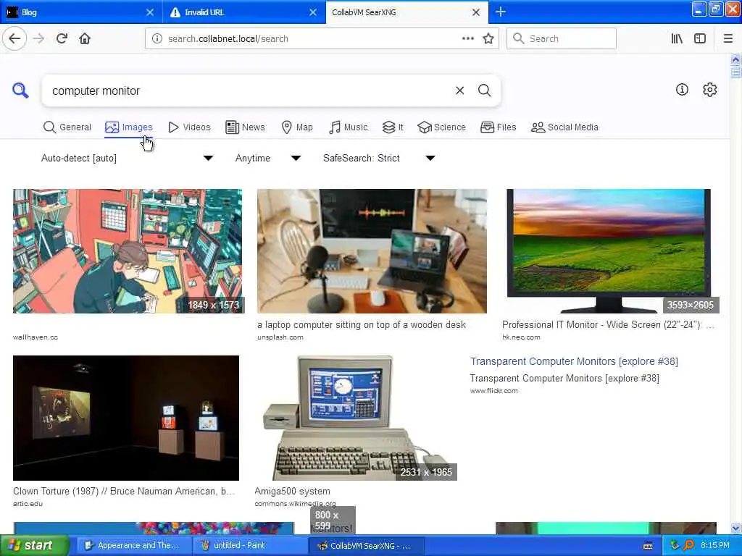
Task: Open the Auto-detect language dropdown
Action: click(x=127, y=158)
